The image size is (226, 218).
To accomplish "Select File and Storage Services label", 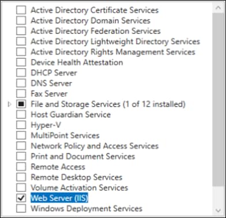I will click(108, 104).
